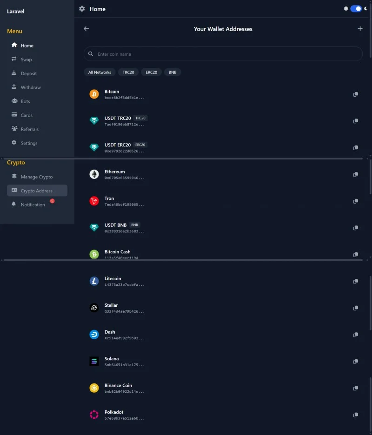The image size is (372, 435).
Task: Click the Enter coin name search field
Action: click(223, 54)
